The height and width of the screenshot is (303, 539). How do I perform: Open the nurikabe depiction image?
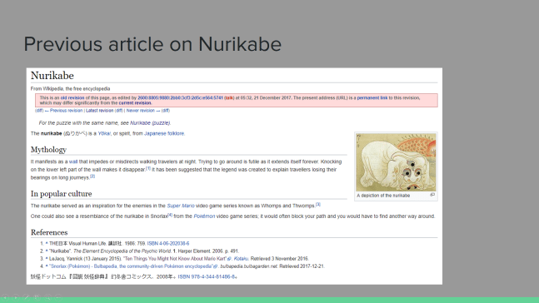click(396, 162)
